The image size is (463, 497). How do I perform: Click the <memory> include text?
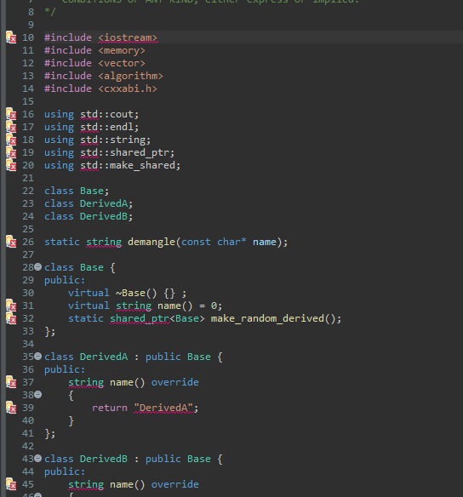click(x=122, y=50)
